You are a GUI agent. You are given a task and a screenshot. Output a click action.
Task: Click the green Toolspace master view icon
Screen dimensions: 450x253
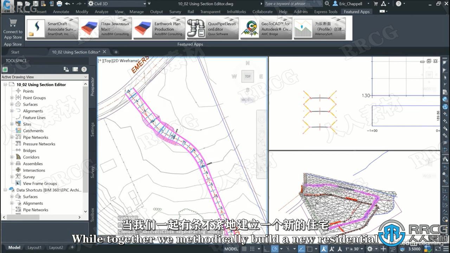click(5, 69)
